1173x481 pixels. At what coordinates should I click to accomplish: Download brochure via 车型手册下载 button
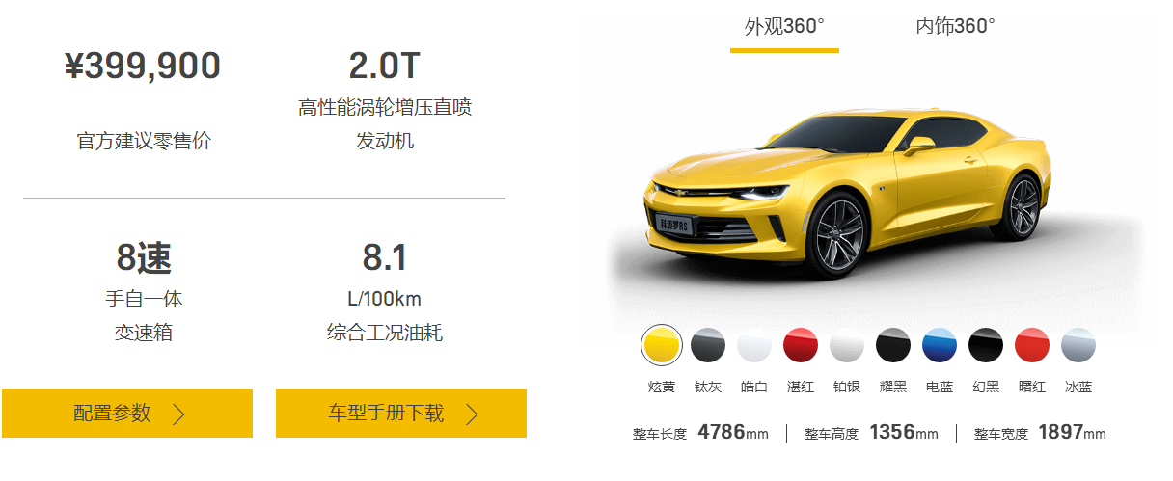[x=401, y=414]
